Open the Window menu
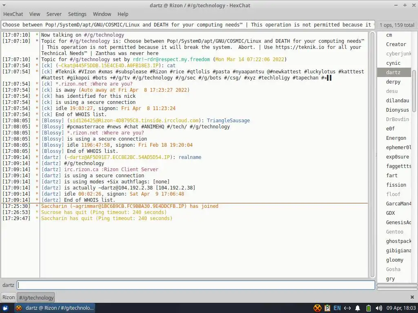418x313 pixels. (102, 14)
